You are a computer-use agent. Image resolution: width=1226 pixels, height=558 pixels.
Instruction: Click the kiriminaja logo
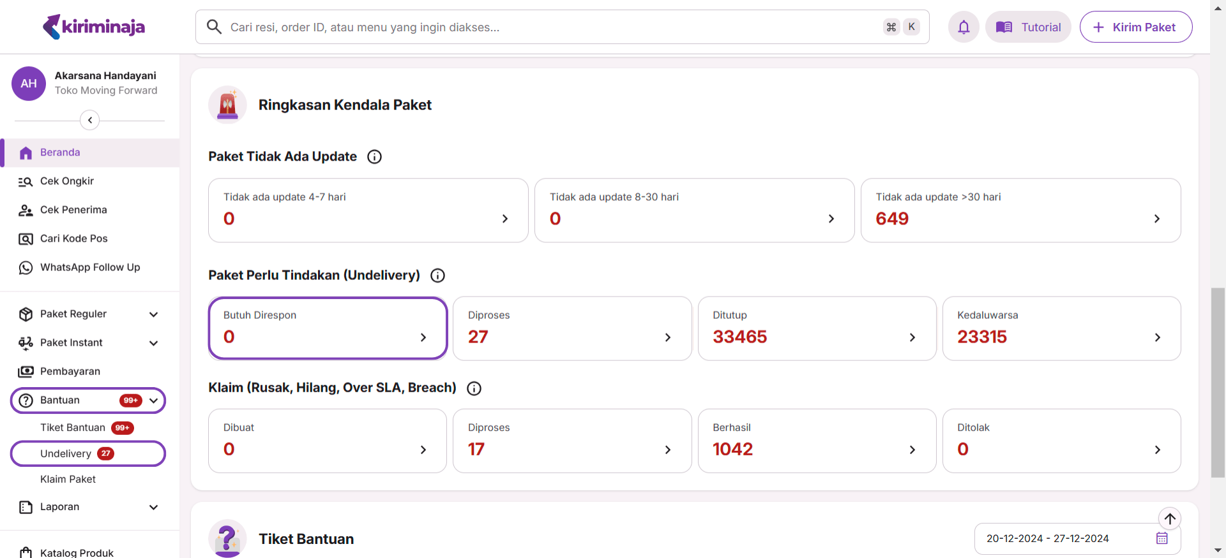[x=94, y=27]
